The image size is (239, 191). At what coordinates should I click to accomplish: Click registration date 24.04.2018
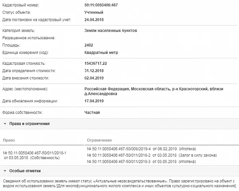click(94, 20)
